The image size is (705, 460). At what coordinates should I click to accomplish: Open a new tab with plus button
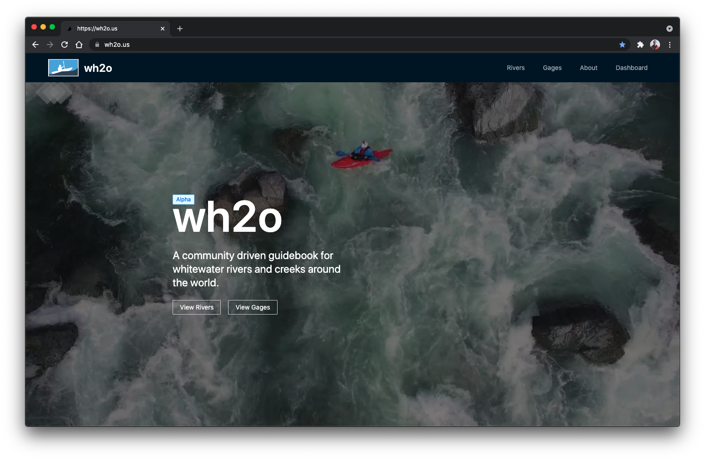[180, 29]
